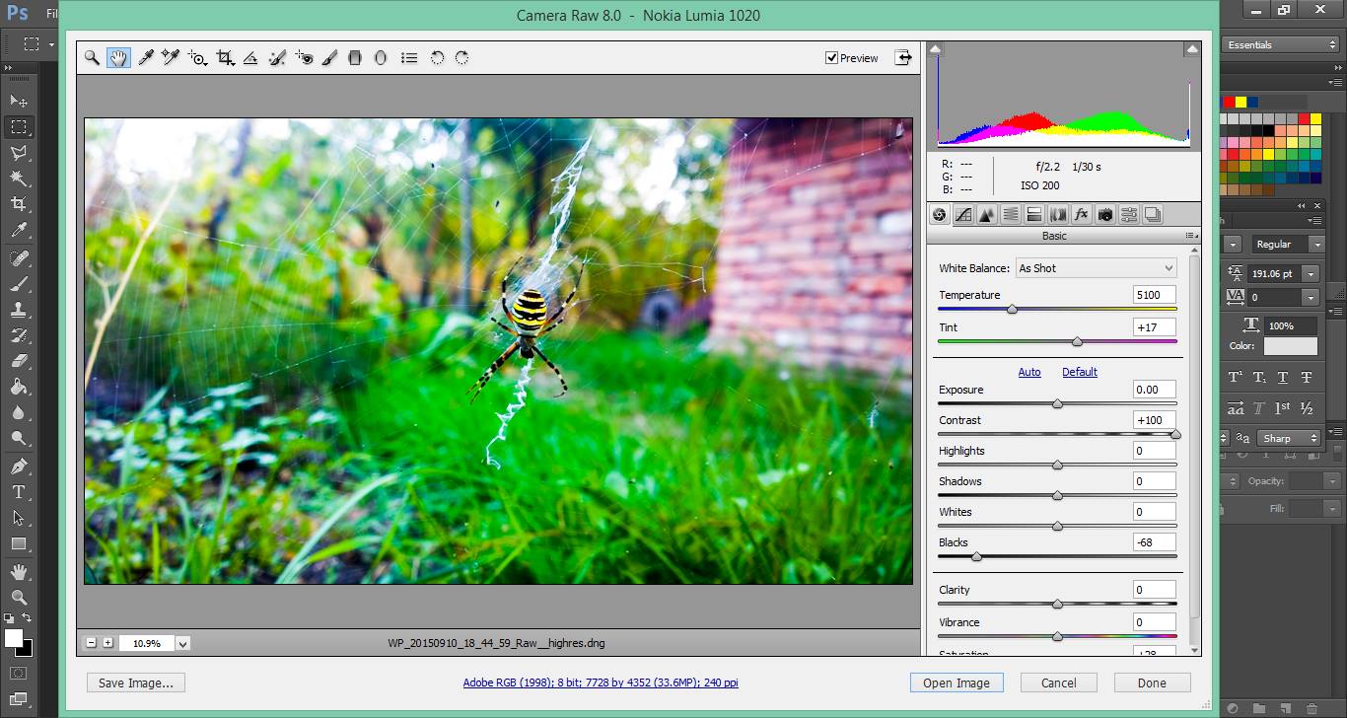Click the Temperature value field
The image size is (1347, 718).
point(1154,295)
